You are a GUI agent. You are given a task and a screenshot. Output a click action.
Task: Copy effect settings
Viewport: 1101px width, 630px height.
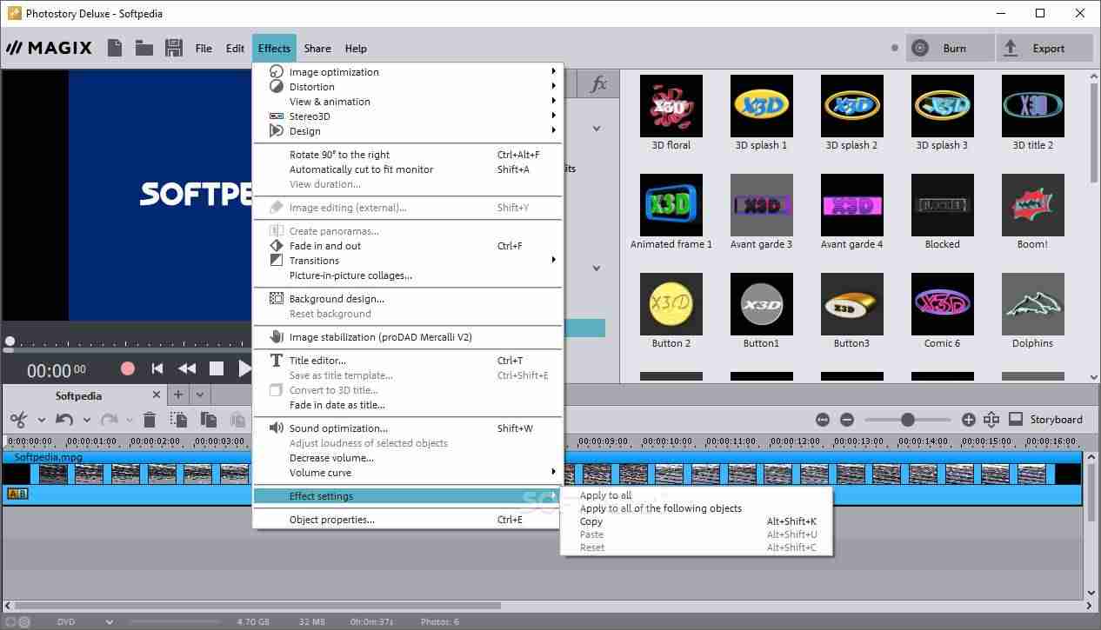[591, 521]
